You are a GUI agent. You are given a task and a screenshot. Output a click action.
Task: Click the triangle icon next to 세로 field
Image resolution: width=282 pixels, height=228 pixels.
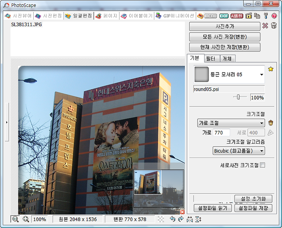tap(270, 133)
